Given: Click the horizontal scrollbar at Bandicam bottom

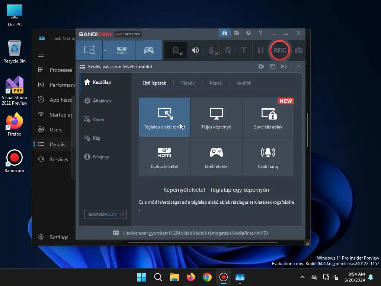Looking at the screenshot, I should coord(203,243).
